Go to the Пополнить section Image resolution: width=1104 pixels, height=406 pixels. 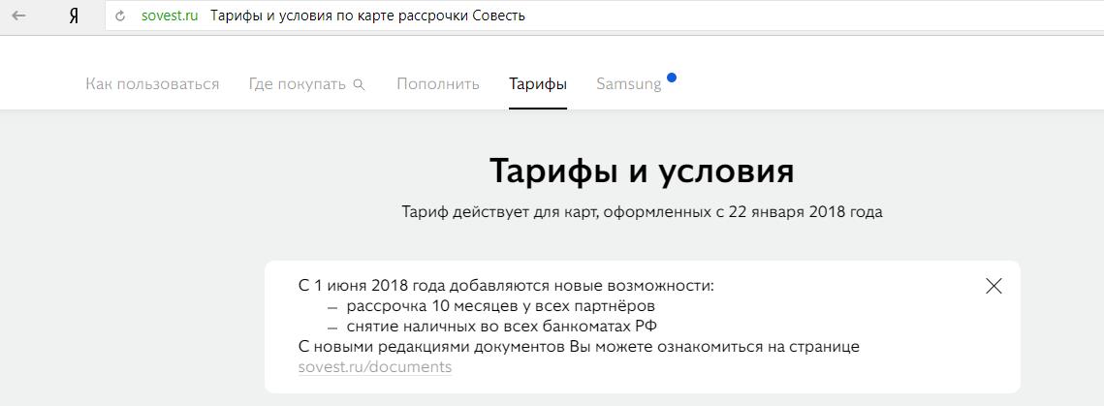[438, 84]
